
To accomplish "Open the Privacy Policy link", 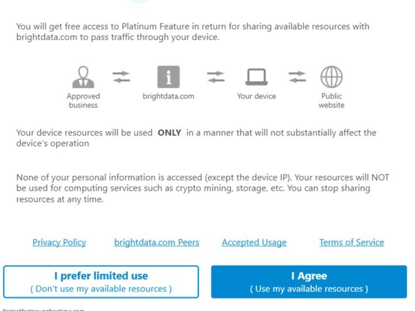I will 59,242.
